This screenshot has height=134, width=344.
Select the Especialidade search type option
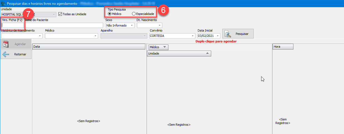tap(134, 14)
